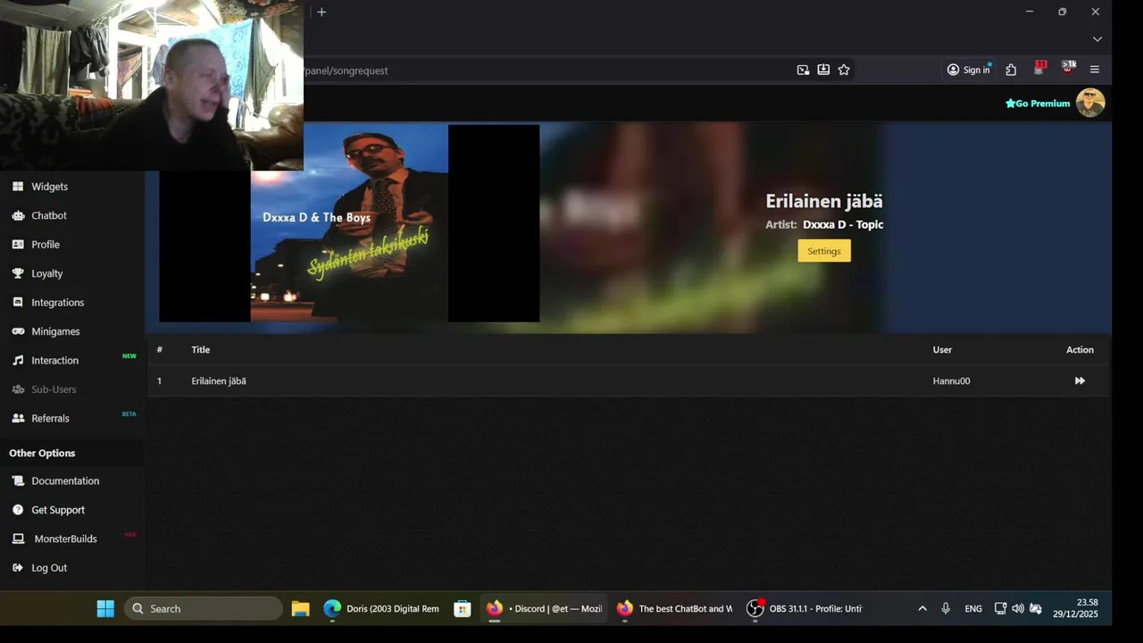
Task: Click Erilainen jäbä title in queue row
Action: pos(219,380)
